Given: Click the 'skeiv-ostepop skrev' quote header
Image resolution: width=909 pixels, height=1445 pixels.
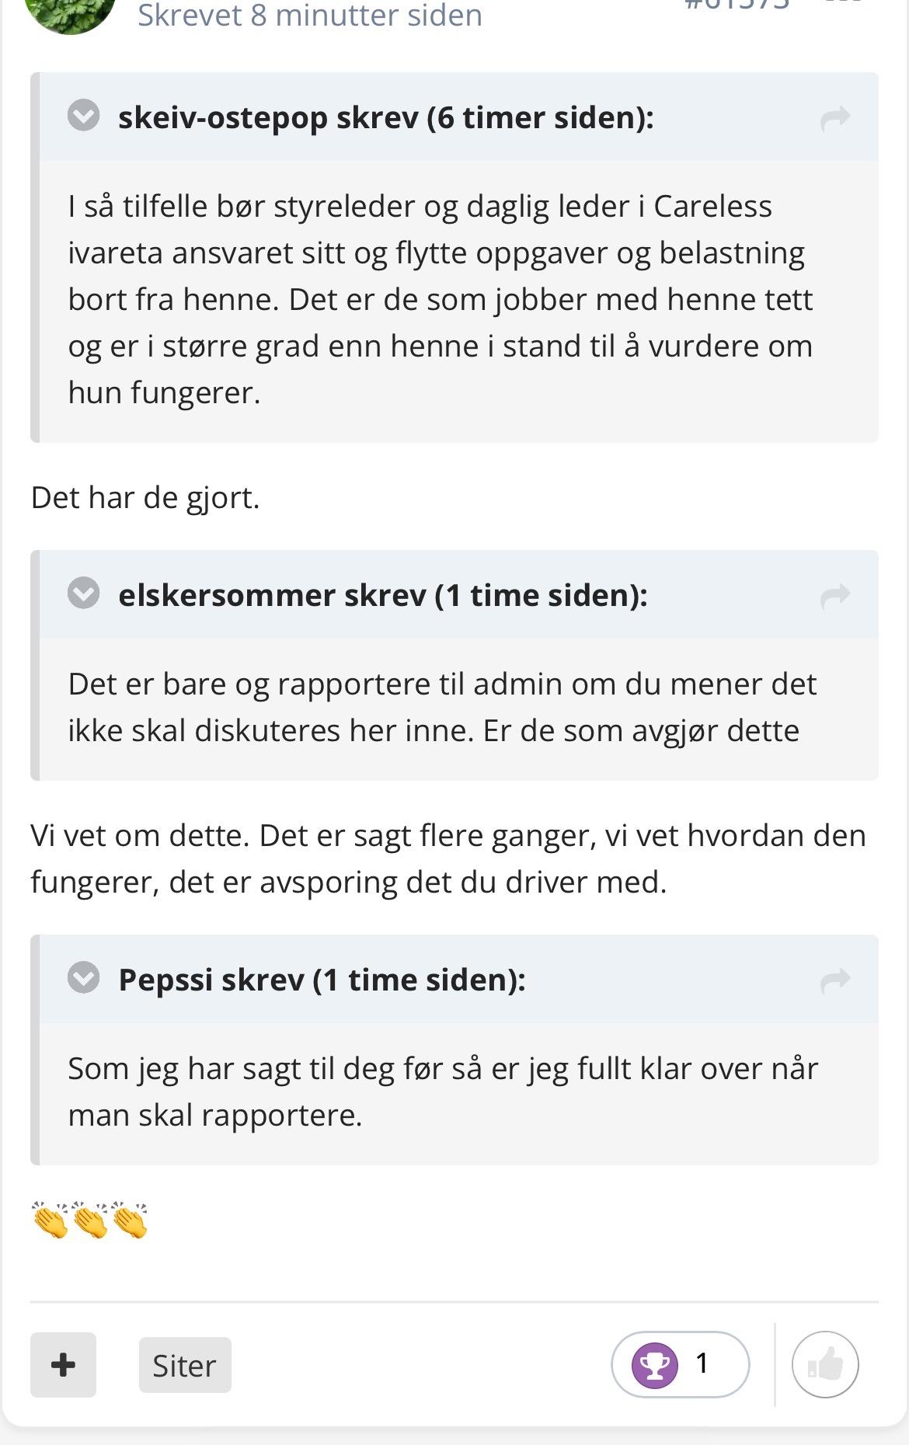Looking at the screenshot, I should (x=385, y=117).
